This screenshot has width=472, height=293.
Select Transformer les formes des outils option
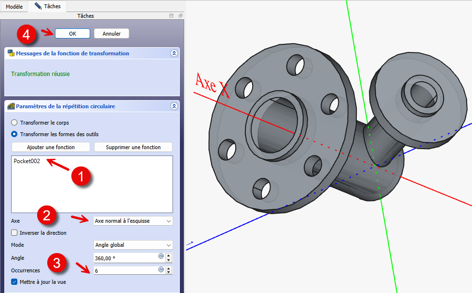pyautogui.click(x=14, y=134)
